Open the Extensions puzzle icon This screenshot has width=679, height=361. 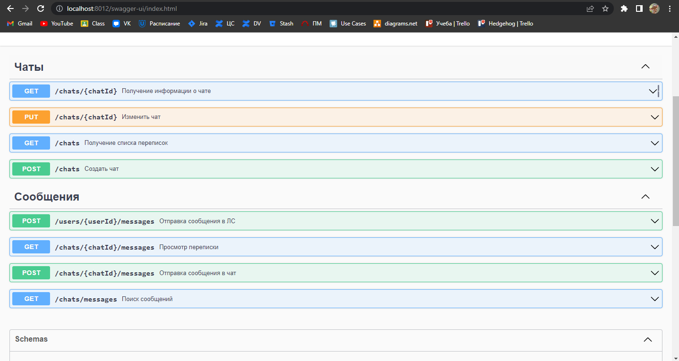coord(624,8)
